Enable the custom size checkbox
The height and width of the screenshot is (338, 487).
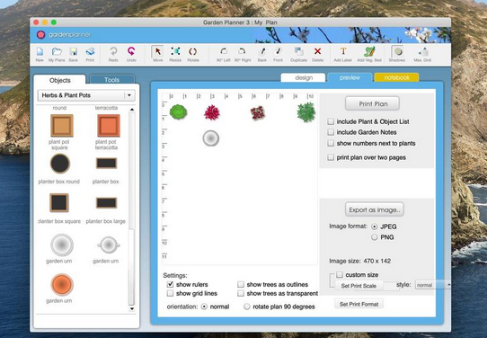click(340, 275)
